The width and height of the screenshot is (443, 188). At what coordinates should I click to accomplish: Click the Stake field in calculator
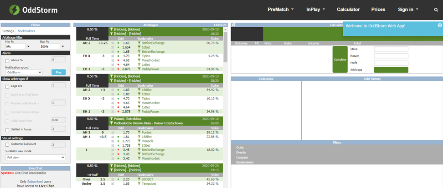point(391,49)
